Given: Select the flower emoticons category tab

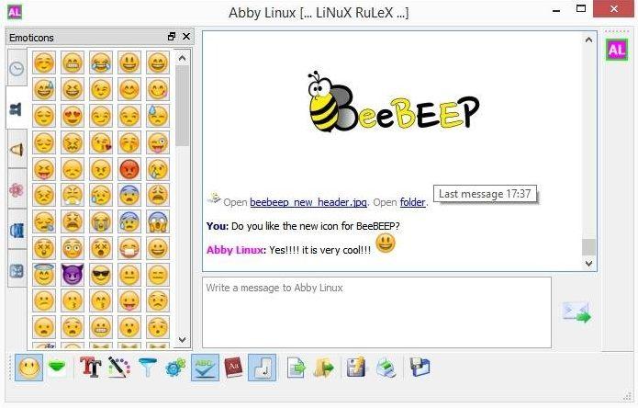Looking at the screenshot, I should (x=17, y=189).
